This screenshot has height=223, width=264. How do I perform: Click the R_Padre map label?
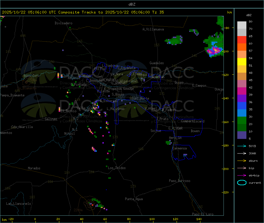pyautogui.click(x=168, y=110)
